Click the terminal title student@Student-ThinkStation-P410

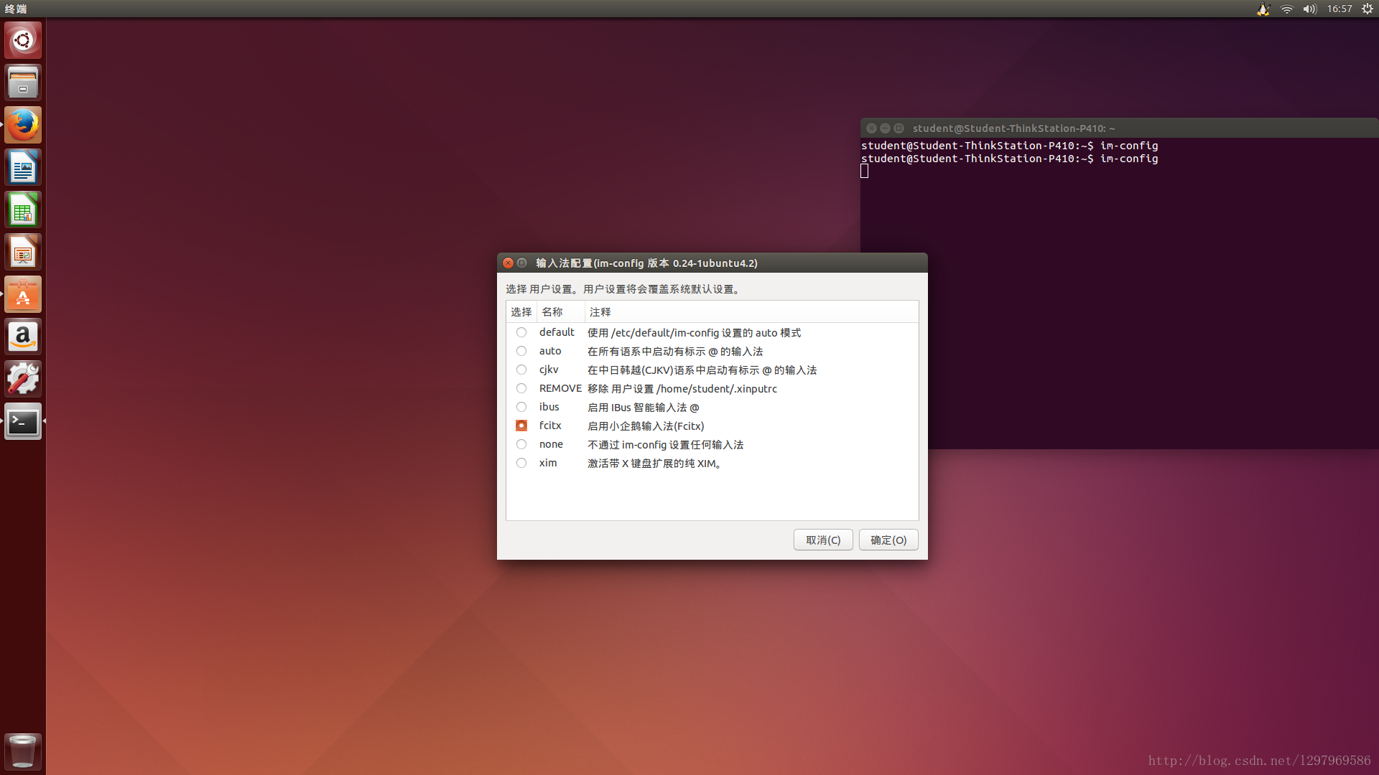tap(1013, 128)
